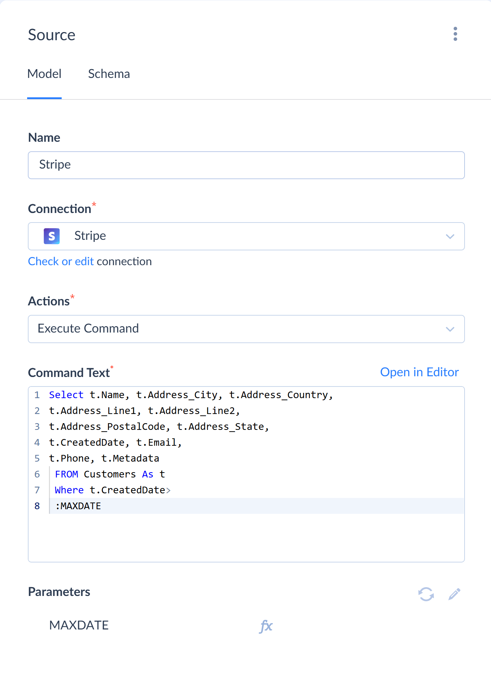Click the Check or edit connection link

(x=61, y=261)
